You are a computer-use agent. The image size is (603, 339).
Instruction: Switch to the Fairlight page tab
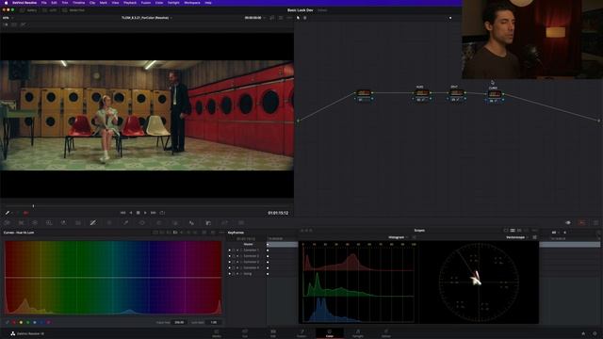pos(358,333)
